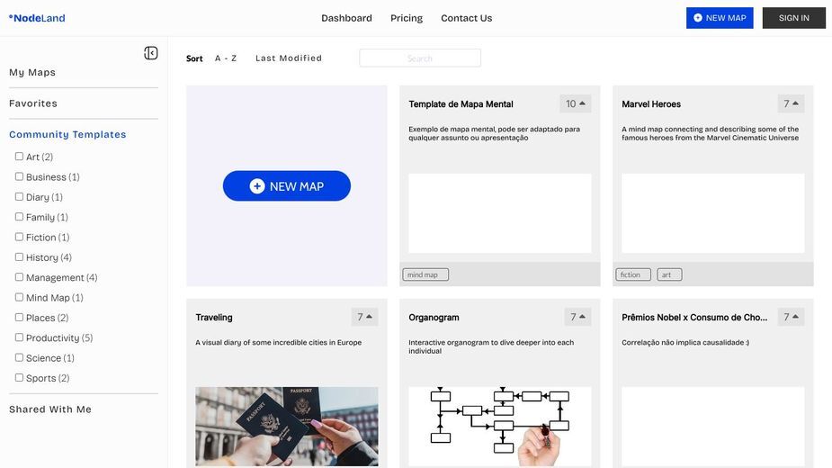Select Community Templates section
Image resolution: width=832 pixels, height=468 pixels.
(67, 134)
